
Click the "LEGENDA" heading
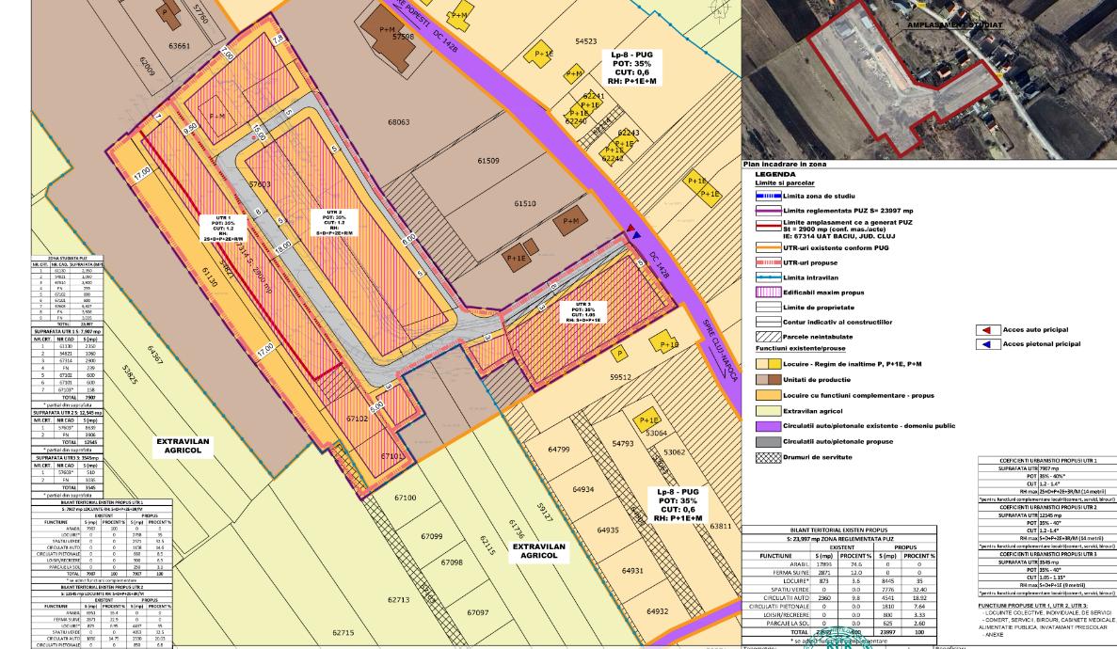tap(774, 175)
